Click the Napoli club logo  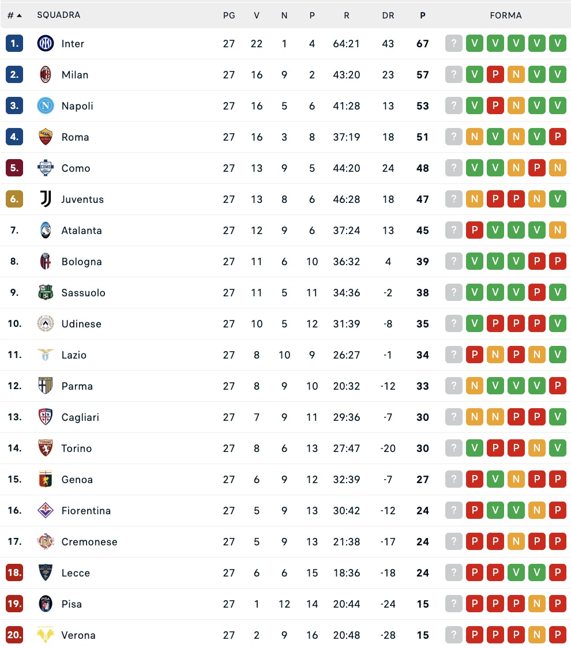45,106
